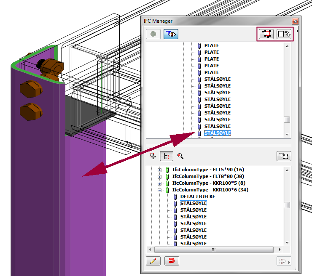
Task: Open the small flyout arrow beside top toolbar
Action: [x=297, y=31]
